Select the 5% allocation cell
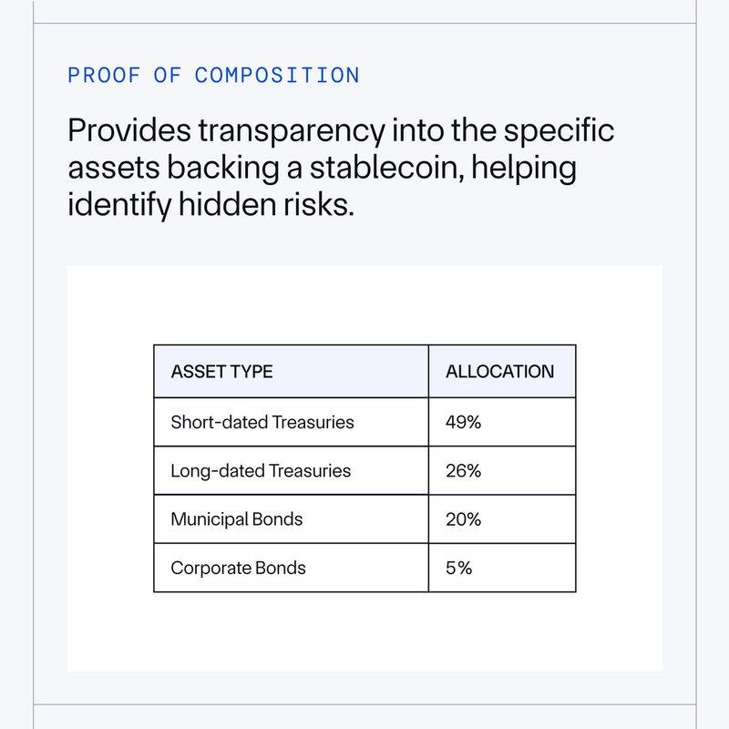Screen dimensions: 729x729 (x=459, y=568)
